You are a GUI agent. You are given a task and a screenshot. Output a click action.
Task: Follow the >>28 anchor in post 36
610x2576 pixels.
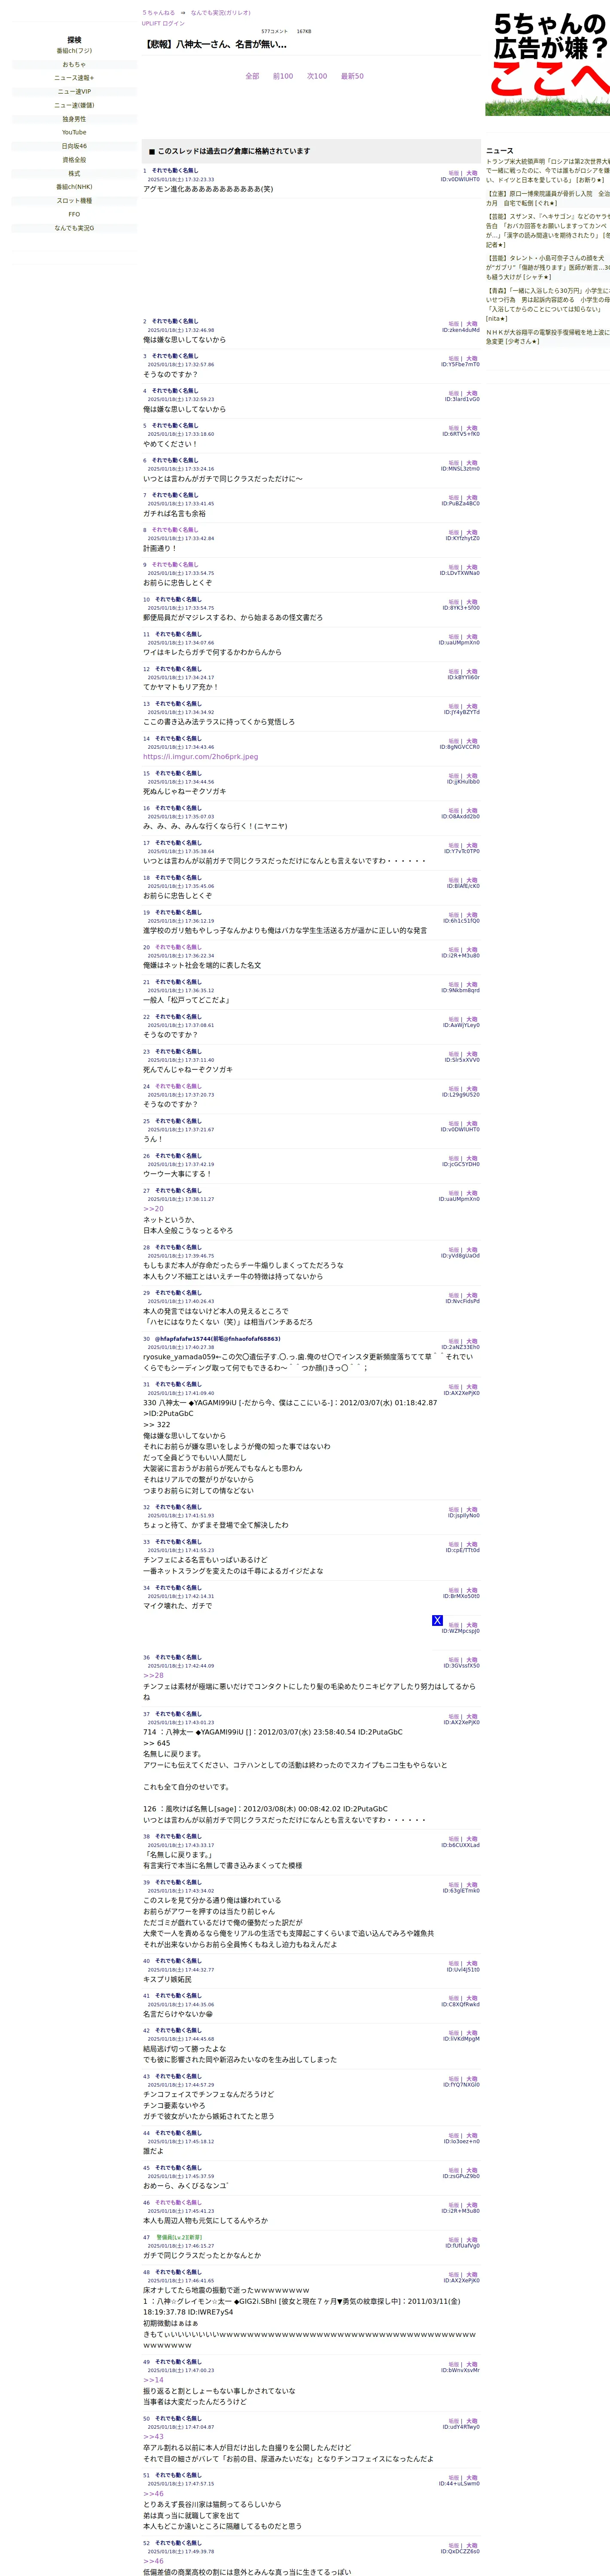coord(153,1675)
